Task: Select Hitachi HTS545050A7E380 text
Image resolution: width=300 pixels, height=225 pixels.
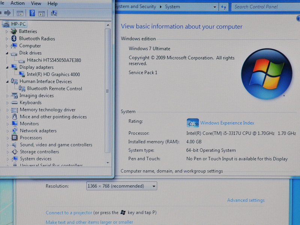Action: 54,60
